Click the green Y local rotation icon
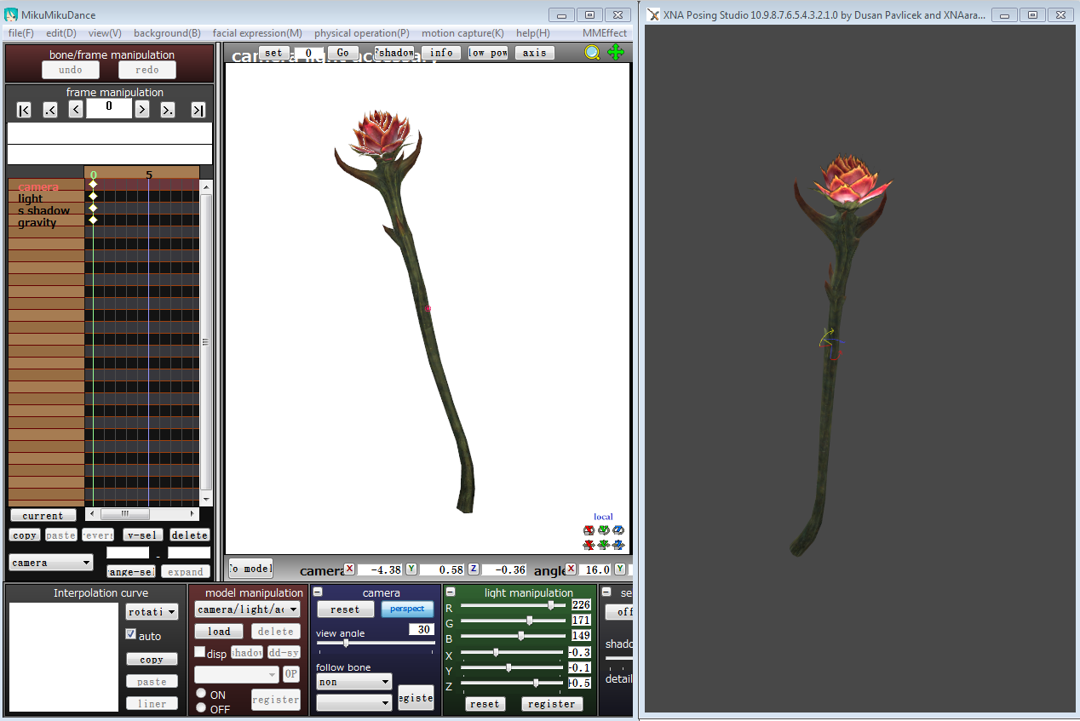 click(603, 529)
